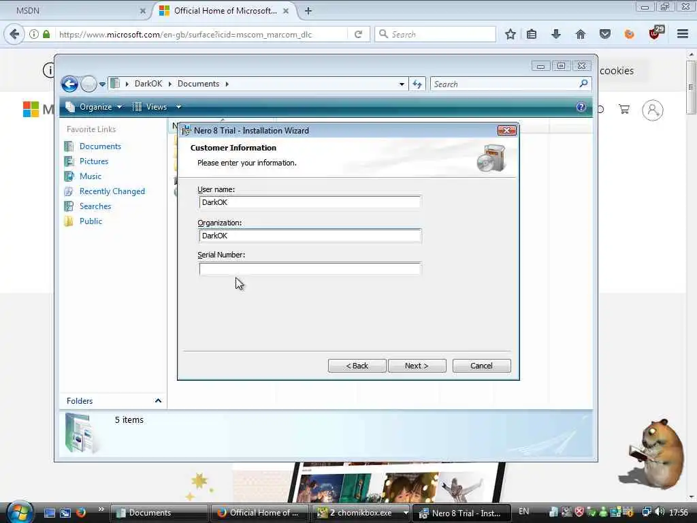Open Pictures in Favorite Links
697x523 pixels.
94,161
